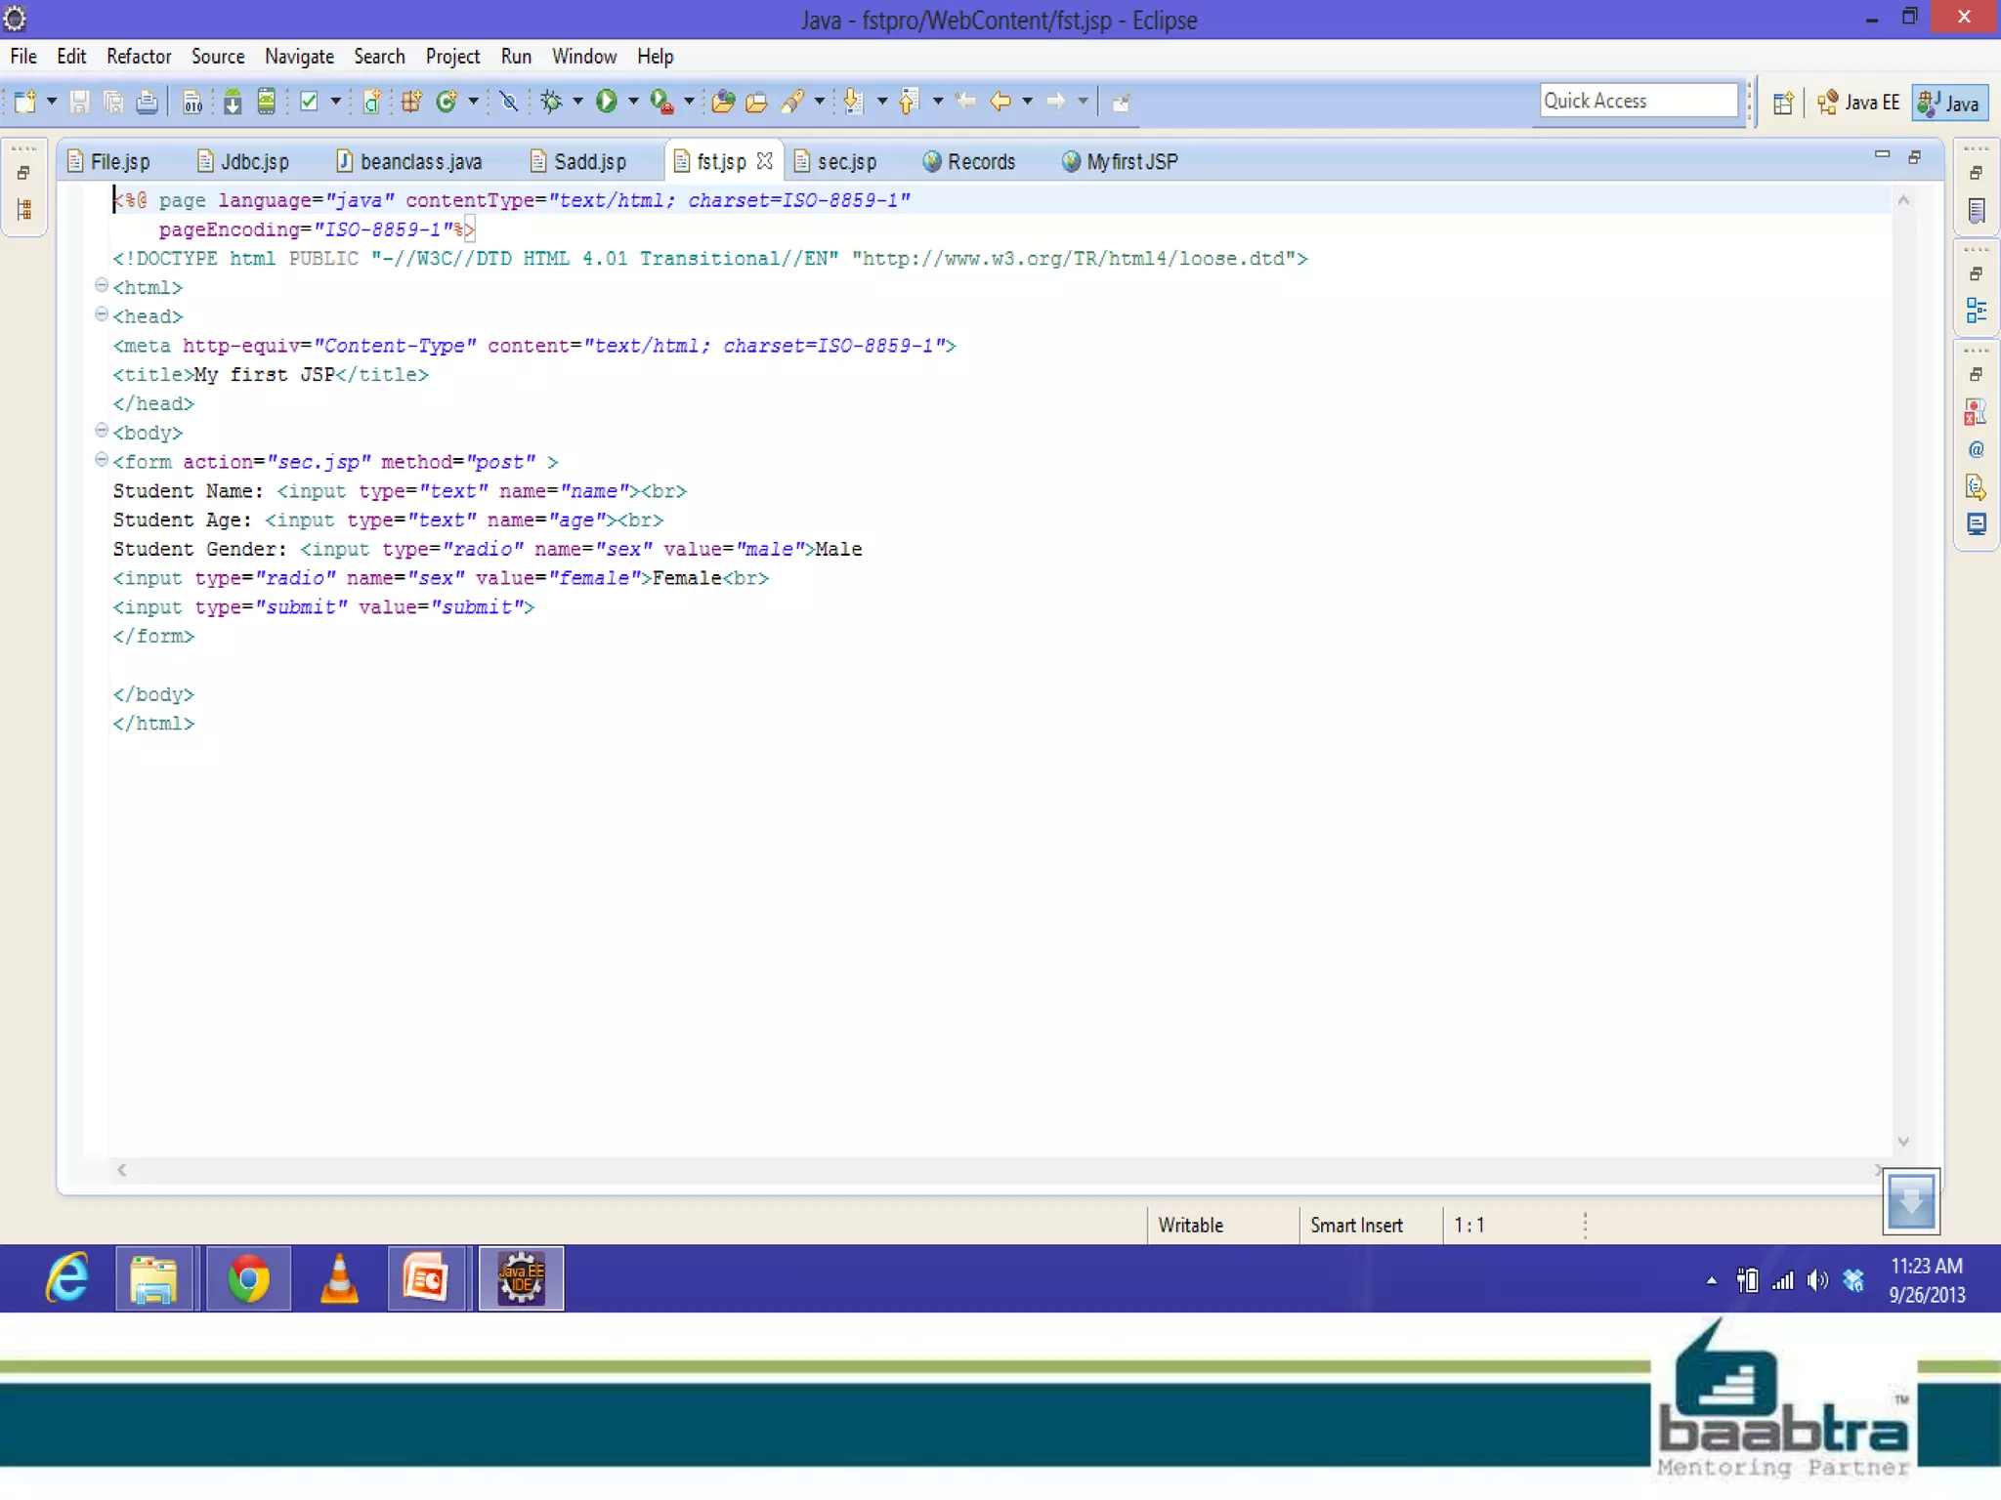Open the New file dropdown arrow
Image resolution: width=2001 pixels, height=1500 pixels.
point(52,102)
